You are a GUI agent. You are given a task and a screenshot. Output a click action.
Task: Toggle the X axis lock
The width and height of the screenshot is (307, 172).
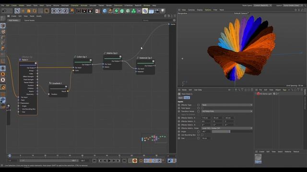(54, 11)
